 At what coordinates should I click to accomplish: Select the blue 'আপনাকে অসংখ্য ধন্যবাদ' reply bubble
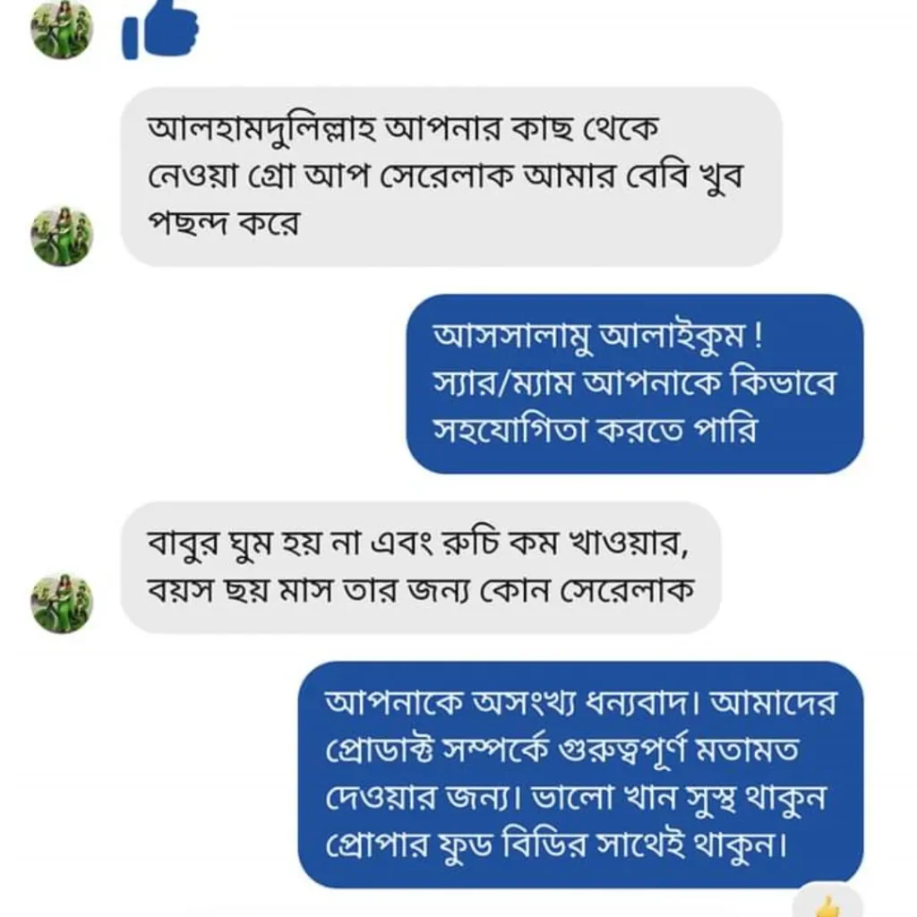click(x=580, y=774)
